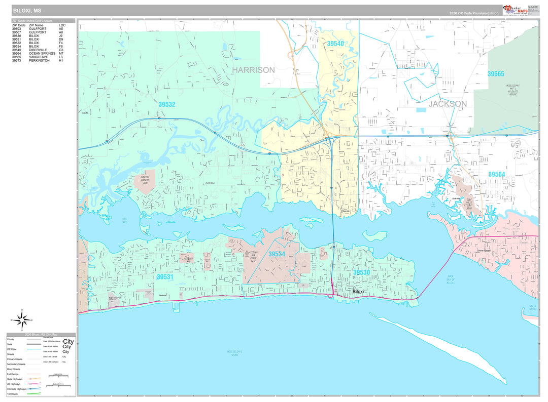548x402 pixels.
Task: Click the JACKSON county label
Action: click(x=448, y=104)
